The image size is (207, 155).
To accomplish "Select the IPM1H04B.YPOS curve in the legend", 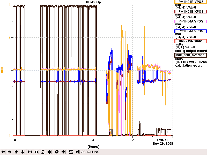I will coord(190,2).
